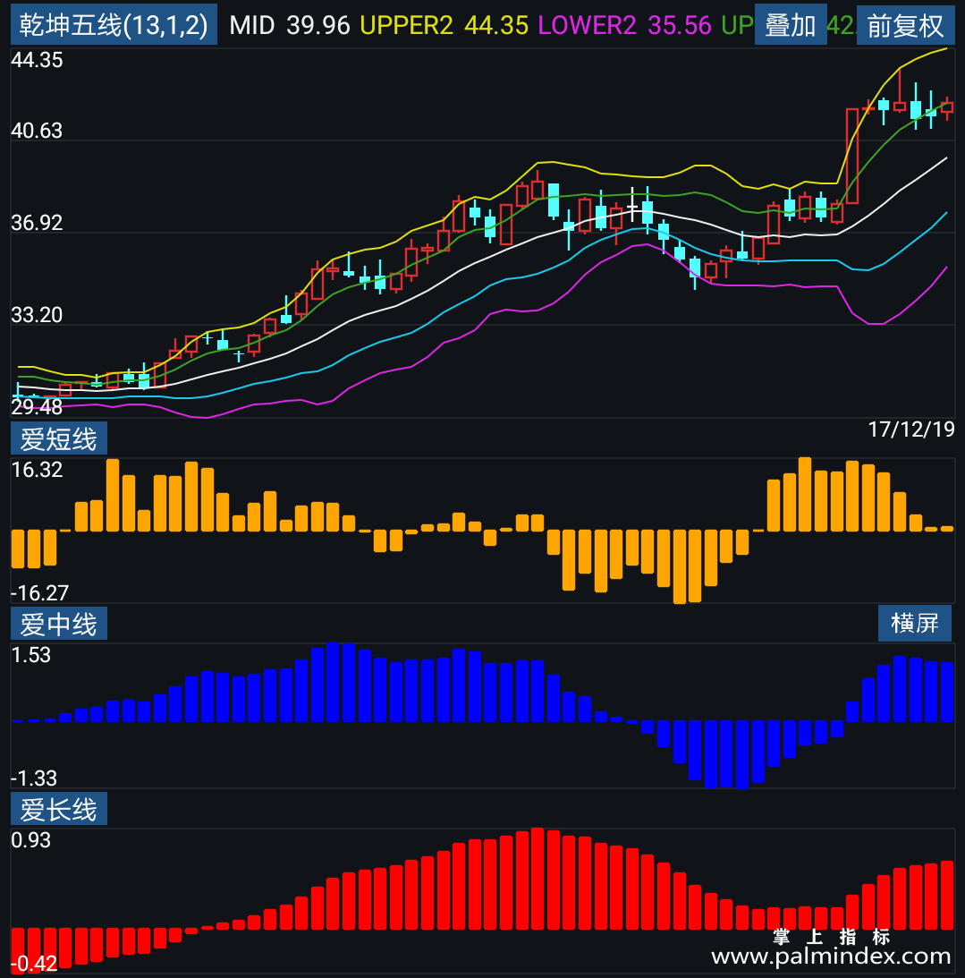
Task: Click the LOWER2 35.56 value text
Action: 624,26
